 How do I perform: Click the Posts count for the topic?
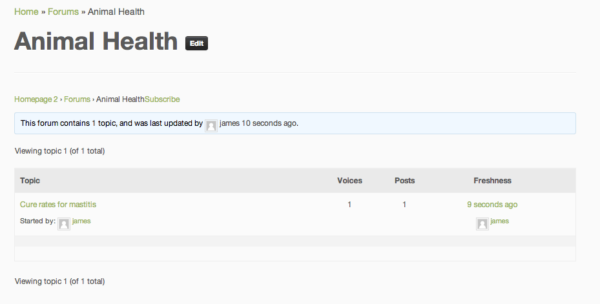tap(404, 205)
